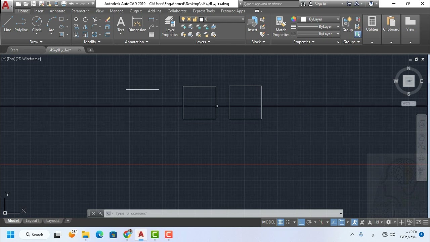Switch to the Layout1 tab
This screenshot has width=430, height=242.
click(x=32, y=221)
